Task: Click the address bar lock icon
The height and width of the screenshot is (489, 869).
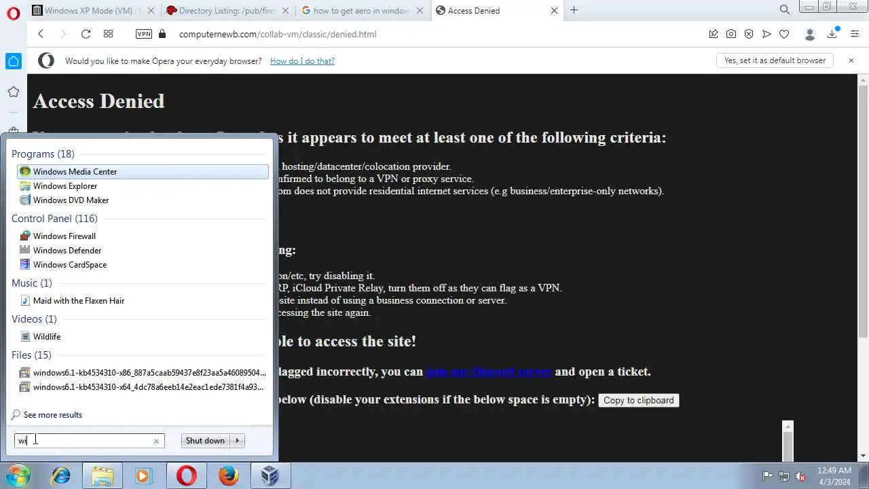Action: tap(162, 34)
